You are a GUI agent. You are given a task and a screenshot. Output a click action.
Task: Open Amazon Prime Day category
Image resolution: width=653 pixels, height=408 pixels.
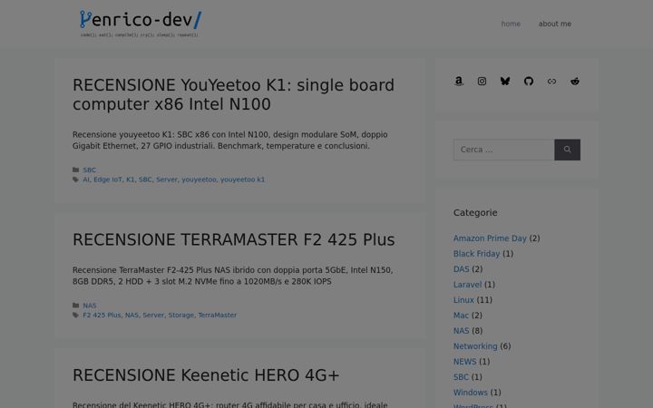tap(490, 238)
